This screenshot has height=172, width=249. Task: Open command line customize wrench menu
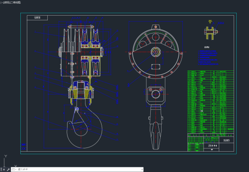tap(8, 170)
